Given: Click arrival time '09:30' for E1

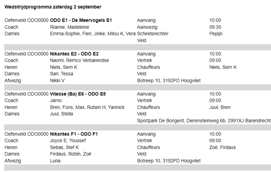Looking at the screenshot, I should tap(215, 27).
